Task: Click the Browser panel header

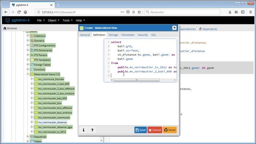Action: coord(10,28)
